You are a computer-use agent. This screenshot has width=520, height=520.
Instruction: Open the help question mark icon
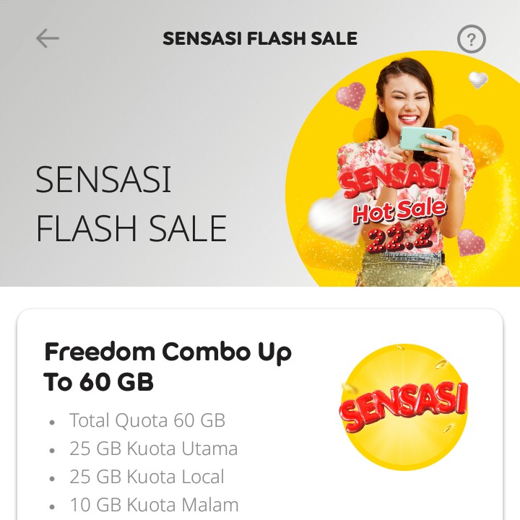tap(471, 39)
